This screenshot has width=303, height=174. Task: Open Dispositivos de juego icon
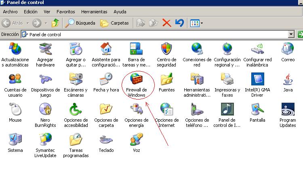point(45,79)
